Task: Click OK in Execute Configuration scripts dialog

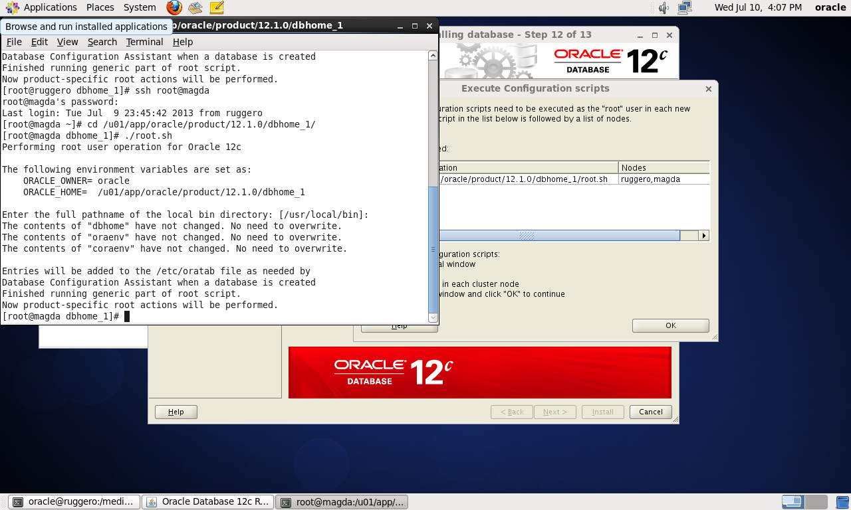Action: [670, 325]
